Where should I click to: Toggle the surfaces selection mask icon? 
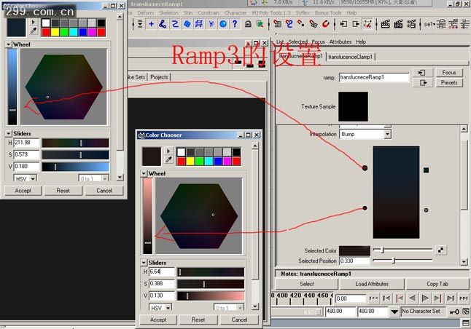pos(187,24)
